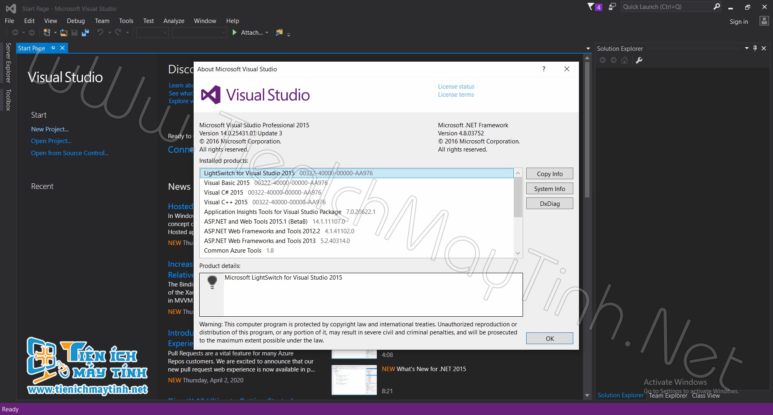The width and height of the screenshot is (773, 415).
Task: Open Solution Explorer Properties wrench icon
Action: 639,60
